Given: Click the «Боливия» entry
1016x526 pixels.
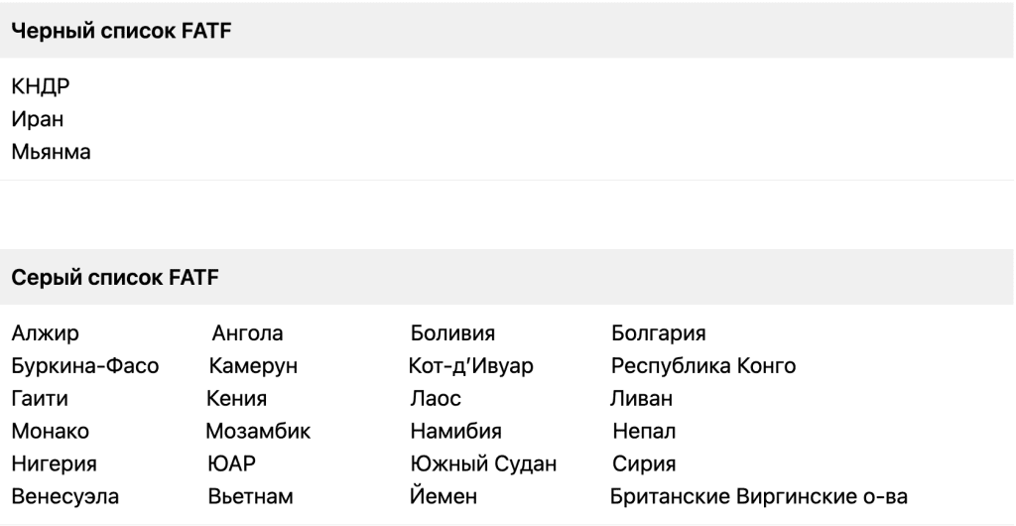Looking at the screenshot, I should click(452, 333).
